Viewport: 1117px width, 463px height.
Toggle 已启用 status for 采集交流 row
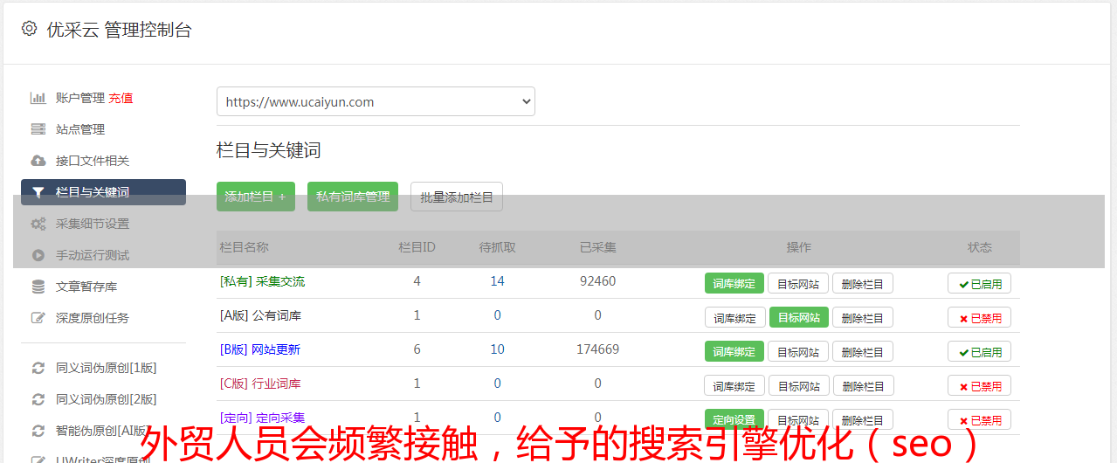point(979,283)
